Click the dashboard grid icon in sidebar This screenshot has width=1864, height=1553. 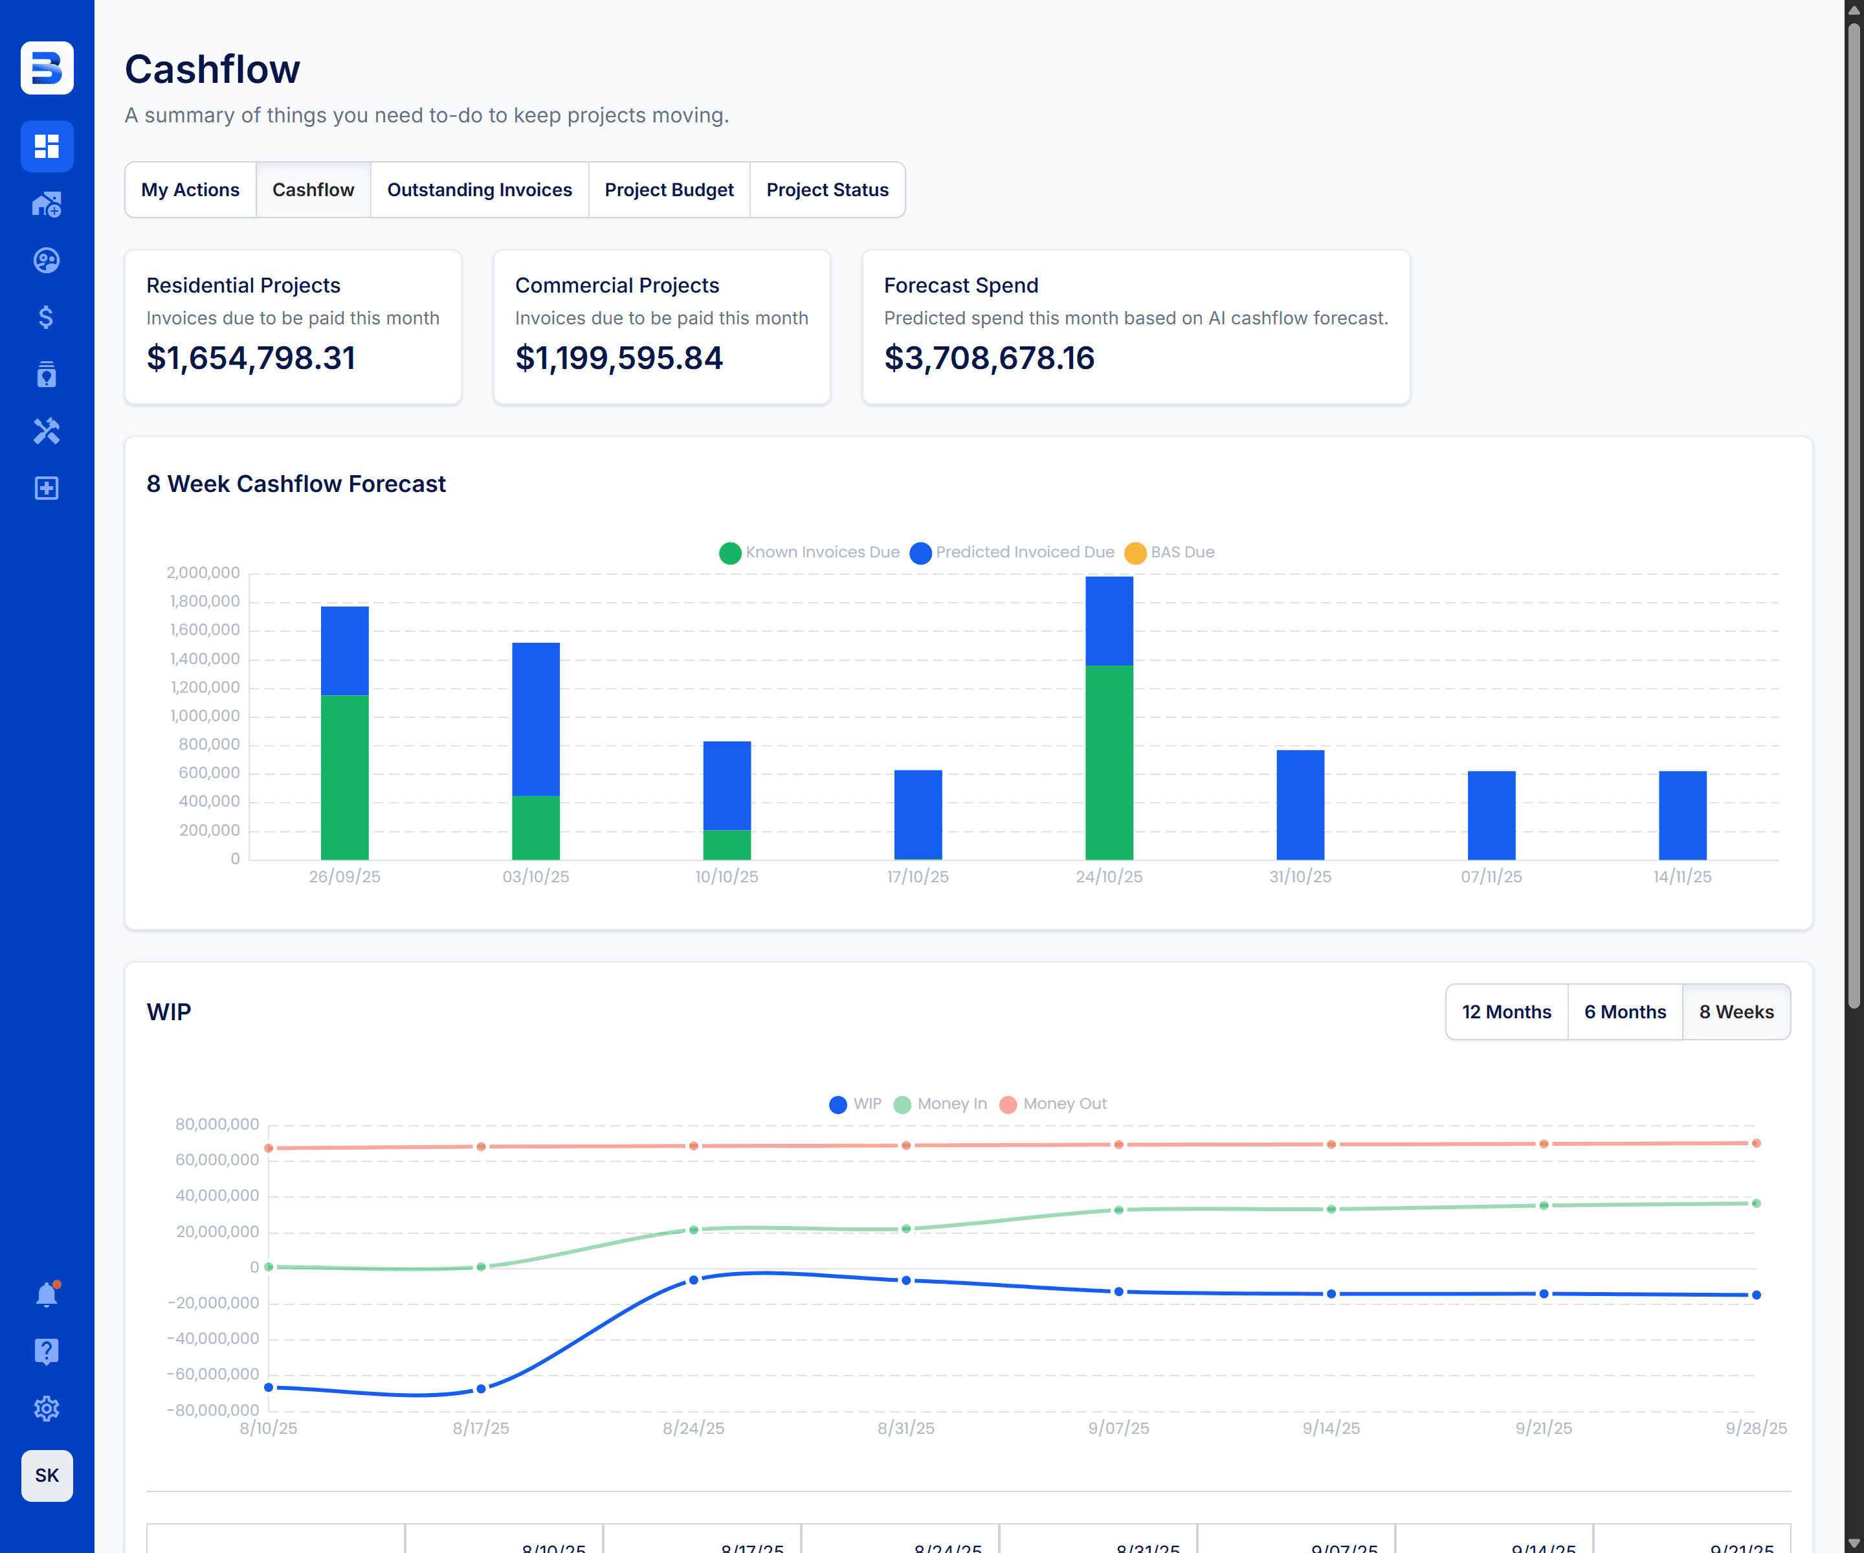[x=46, y=146]
